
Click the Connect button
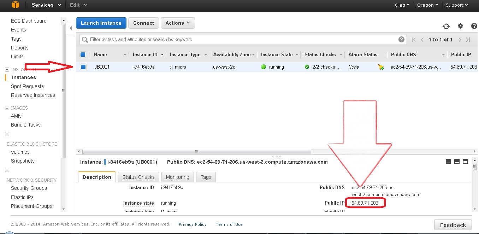(143, 23)
